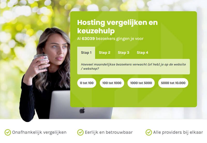
Task: Click the Apple logo on the laptop
Action: tap(82, 111)
